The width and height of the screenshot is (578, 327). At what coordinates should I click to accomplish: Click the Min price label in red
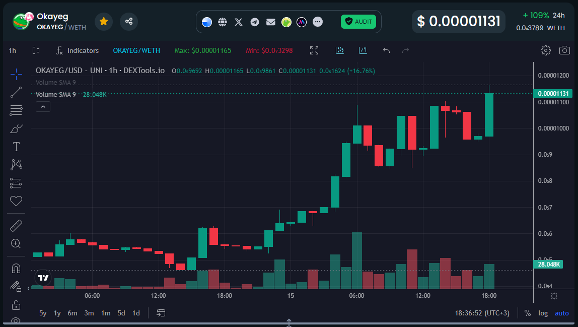[x=269, y=50]
